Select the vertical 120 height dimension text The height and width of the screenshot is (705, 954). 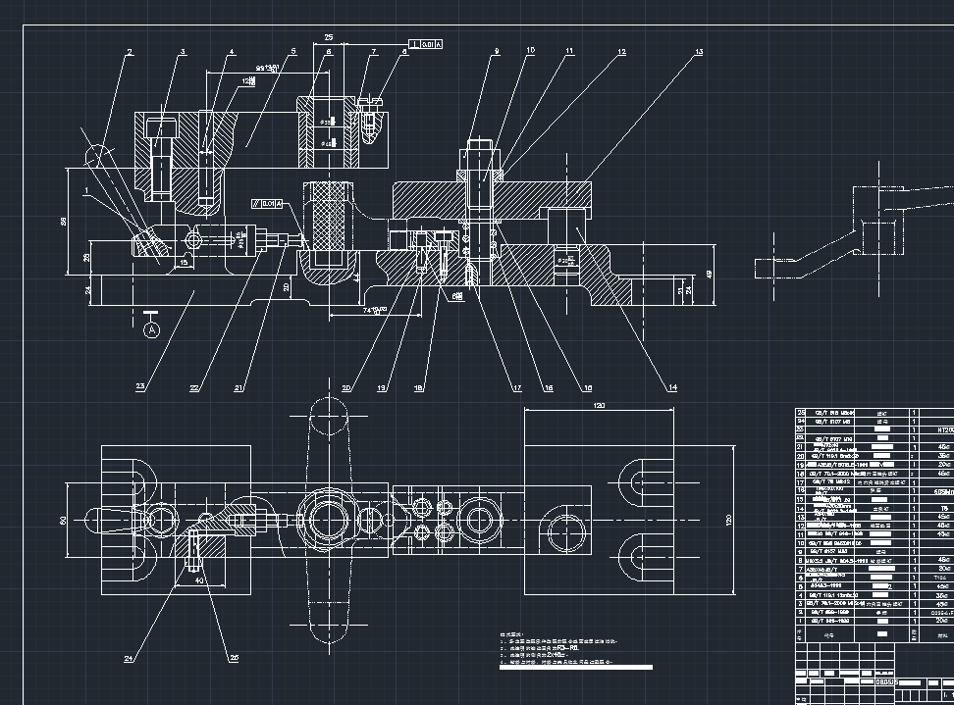pos(728,520)
